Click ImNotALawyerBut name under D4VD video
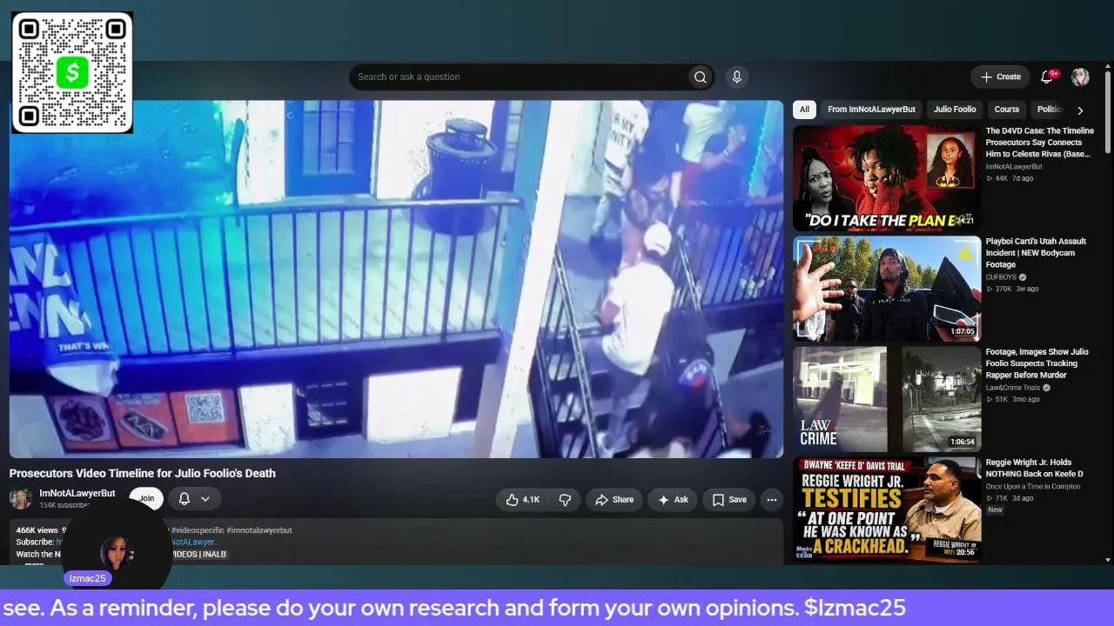The width and height of the screenshot is (1114, 626). (x=1014, y=166)
